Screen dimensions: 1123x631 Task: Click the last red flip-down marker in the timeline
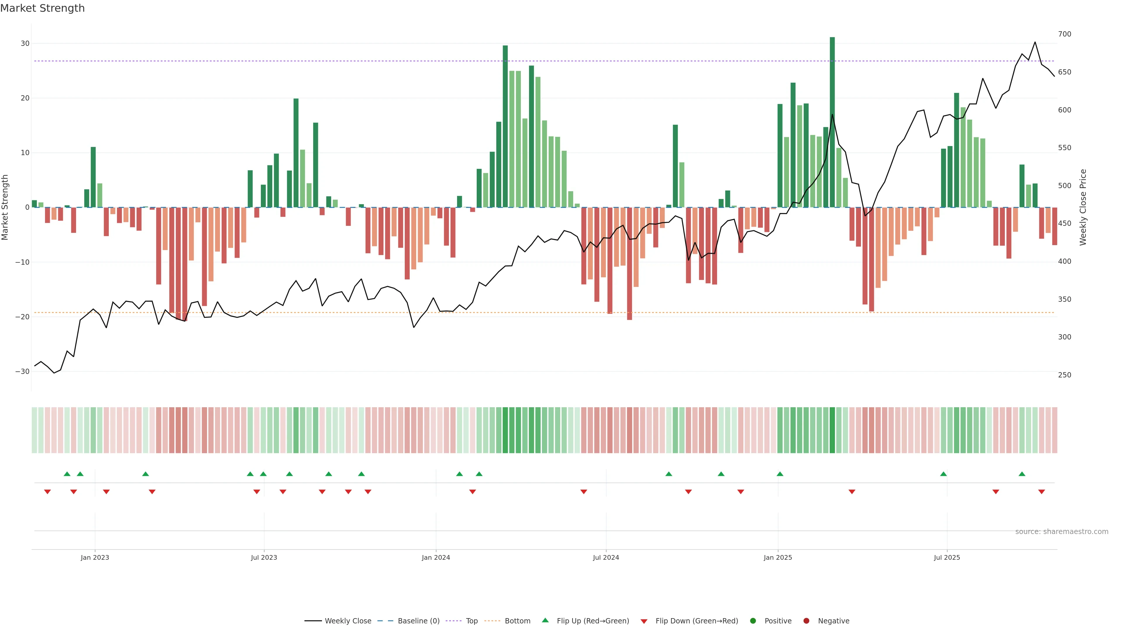click(1041, 492)
